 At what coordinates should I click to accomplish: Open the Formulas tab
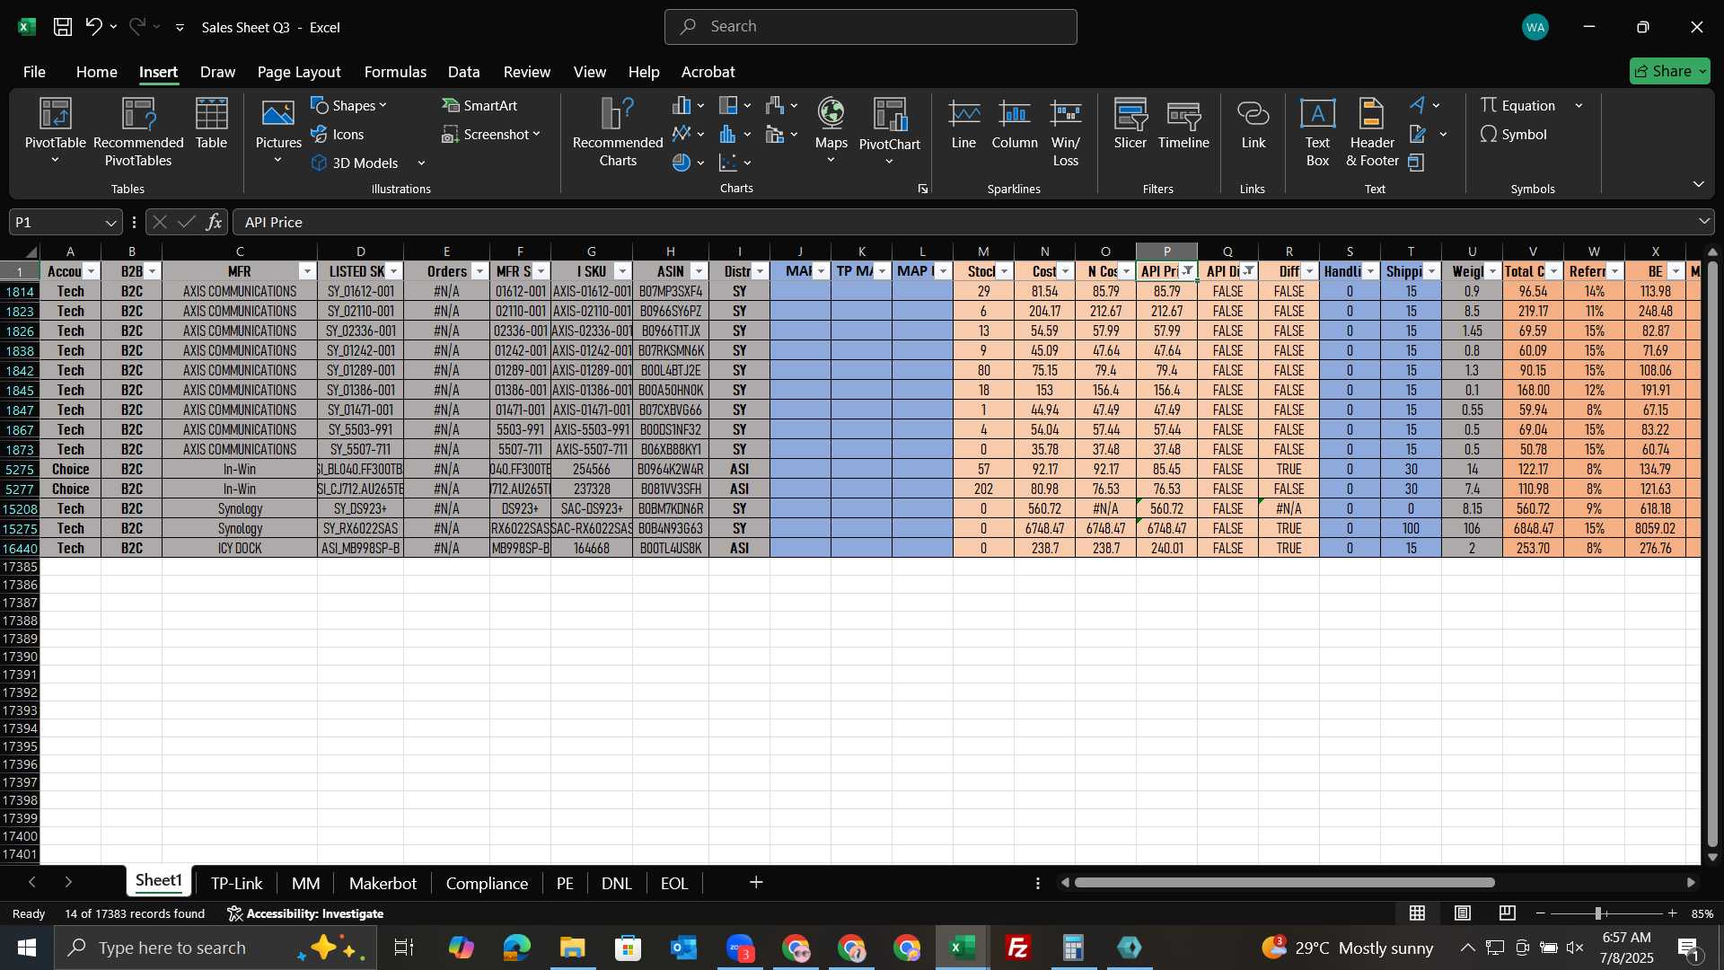395,72
